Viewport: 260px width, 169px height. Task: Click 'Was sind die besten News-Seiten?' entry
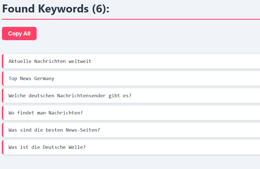131,130
